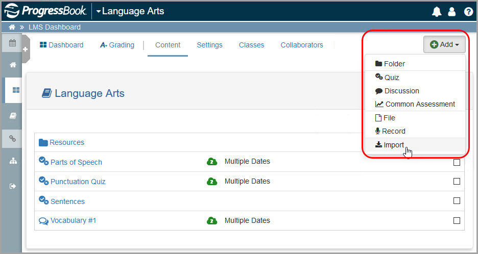The height and width of the screenshot is (254, 478).
Task: Open the LMS Dashboard breadcrumb link
Action: point(55,27)
